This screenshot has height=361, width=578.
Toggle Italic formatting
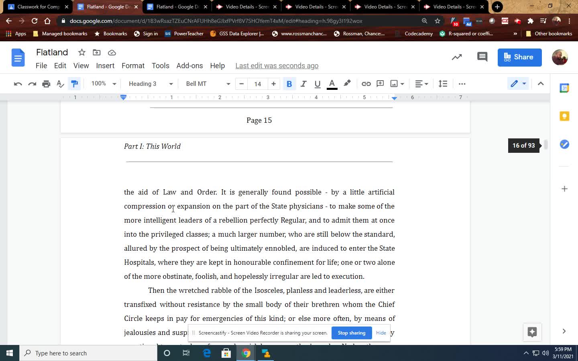point(303,84)
